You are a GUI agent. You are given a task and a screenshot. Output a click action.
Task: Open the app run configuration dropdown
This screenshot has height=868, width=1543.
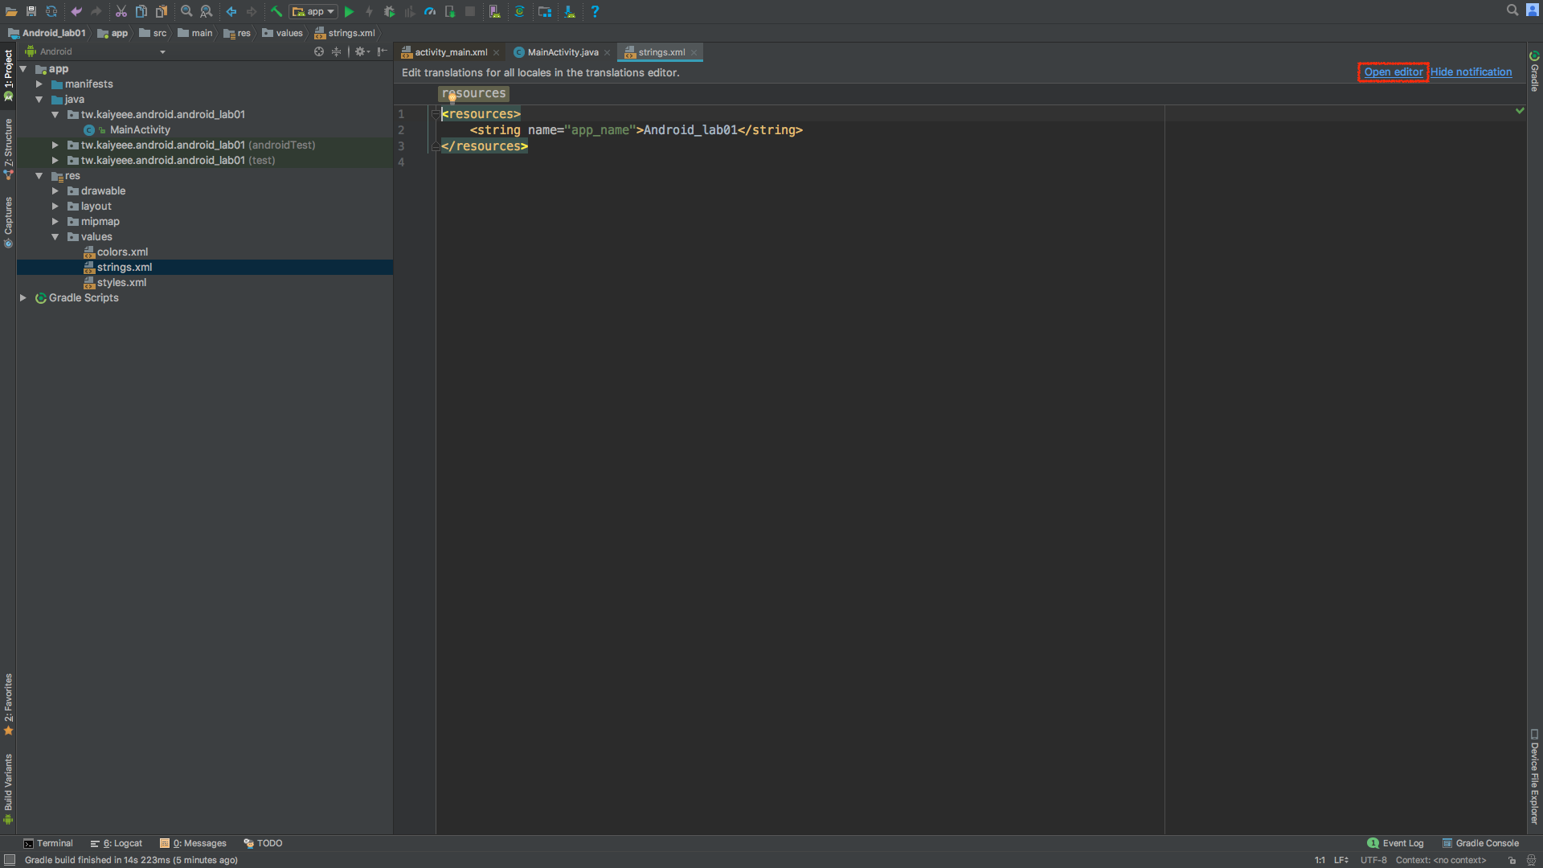tap(313, 11)
